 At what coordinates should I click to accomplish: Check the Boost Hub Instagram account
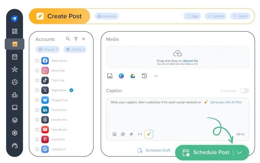pos(37,71)
